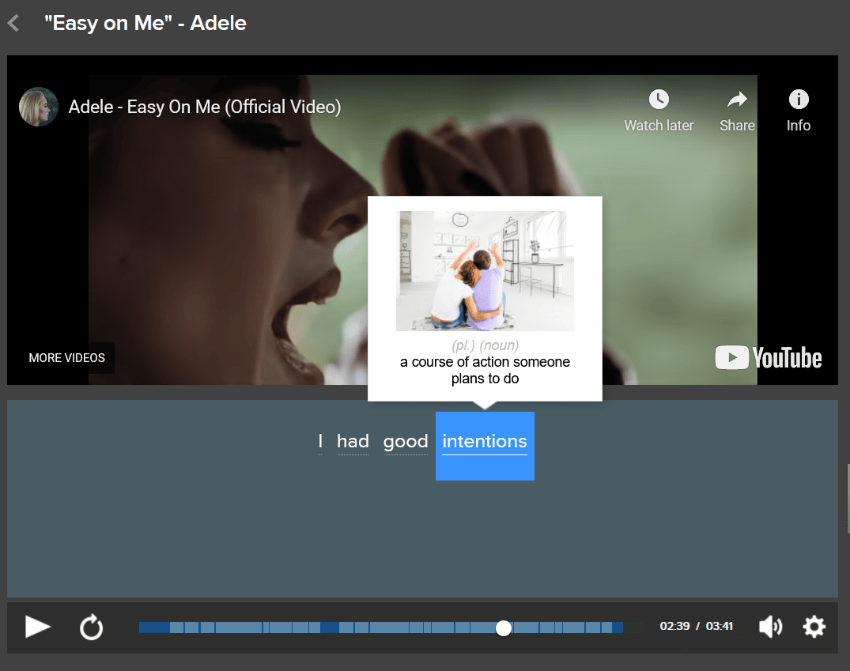
Task: Click the YouTube logo on video
Action: pos(768,358)
